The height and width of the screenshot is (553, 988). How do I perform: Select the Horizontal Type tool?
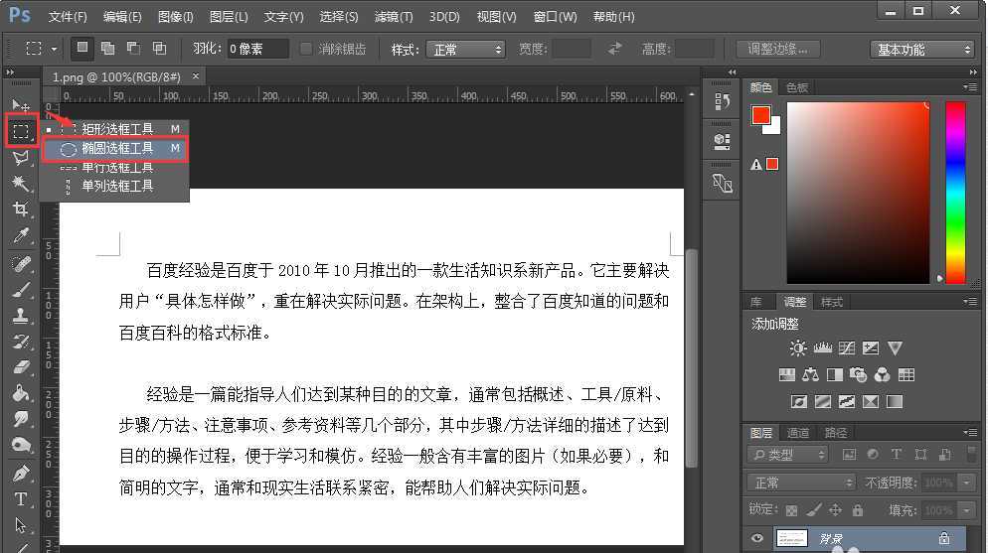20,499
